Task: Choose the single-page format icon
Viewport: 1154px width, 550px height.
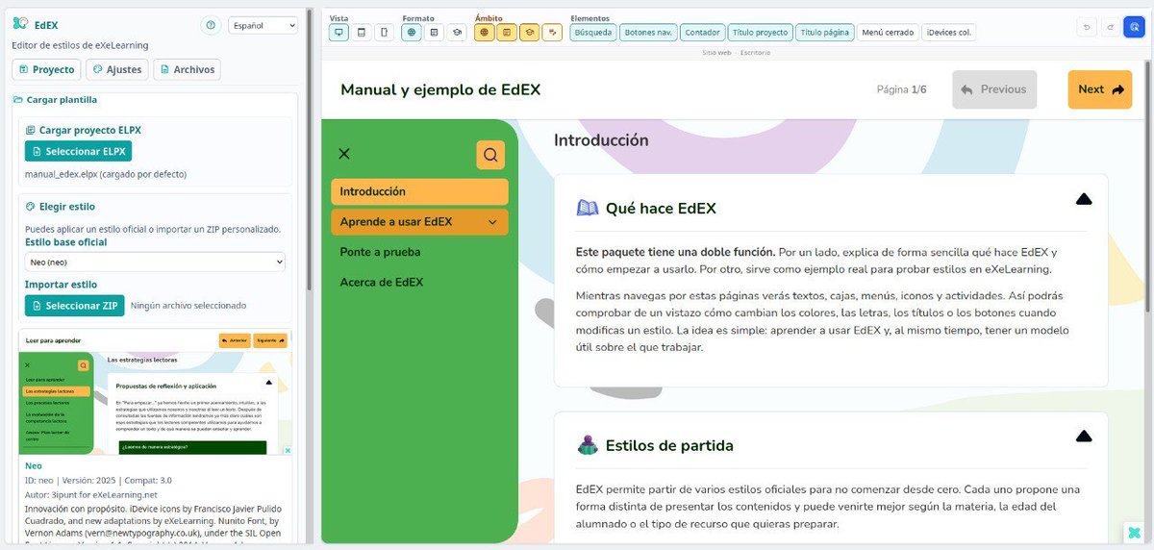Action: coord(435,32)
